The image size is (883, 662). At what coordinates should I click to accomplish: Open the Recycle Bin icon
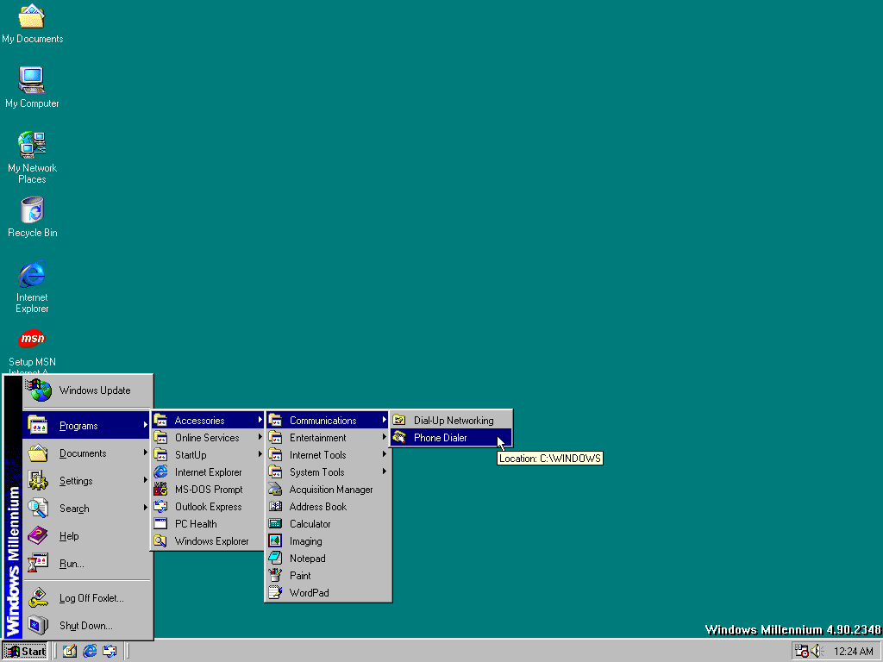pyautogui.click(x=32, y=210)
